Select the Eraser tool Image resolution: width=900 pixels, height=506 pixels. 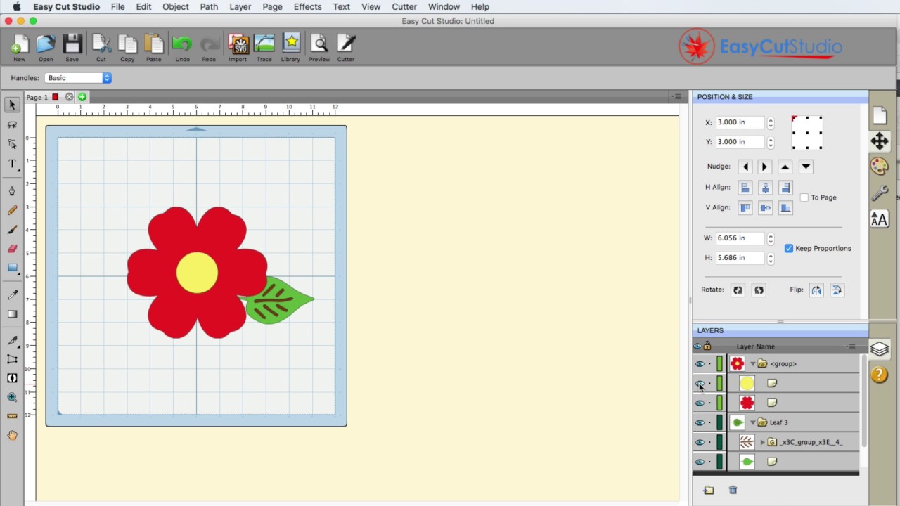coord(12,248)
